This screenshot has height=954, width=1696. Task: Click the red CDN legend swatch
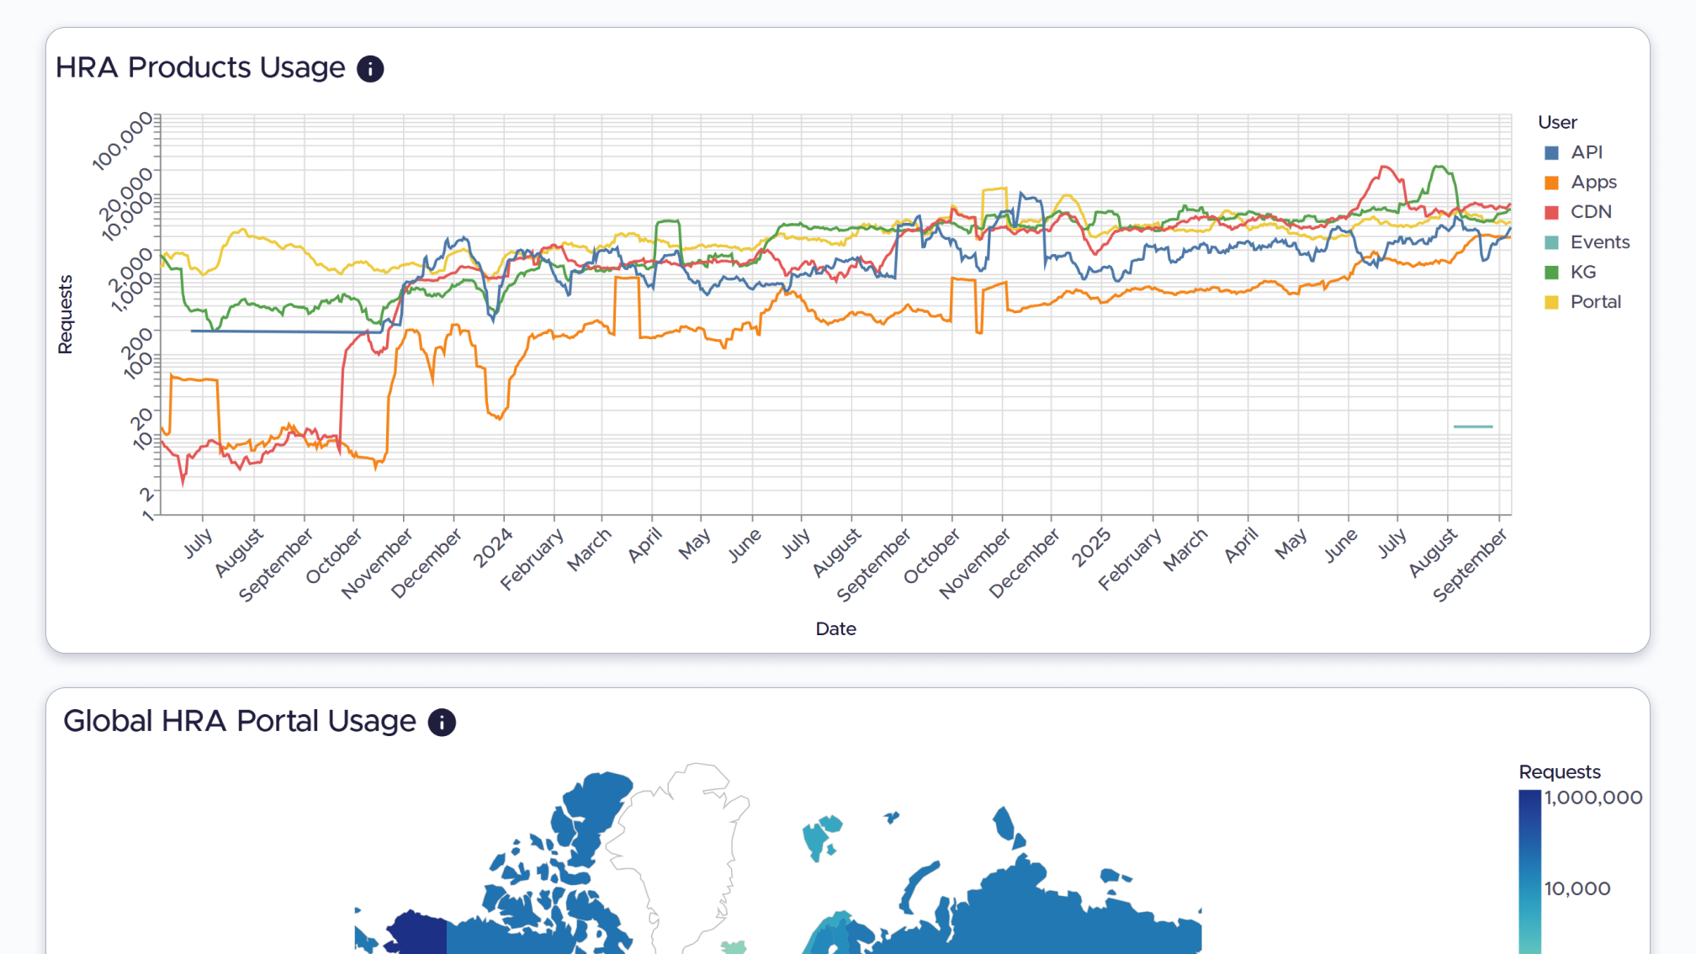point(1552,213)
